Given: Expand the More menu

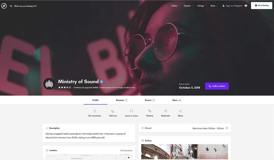Looking at the screenshot, I should [x=214, y=6].
